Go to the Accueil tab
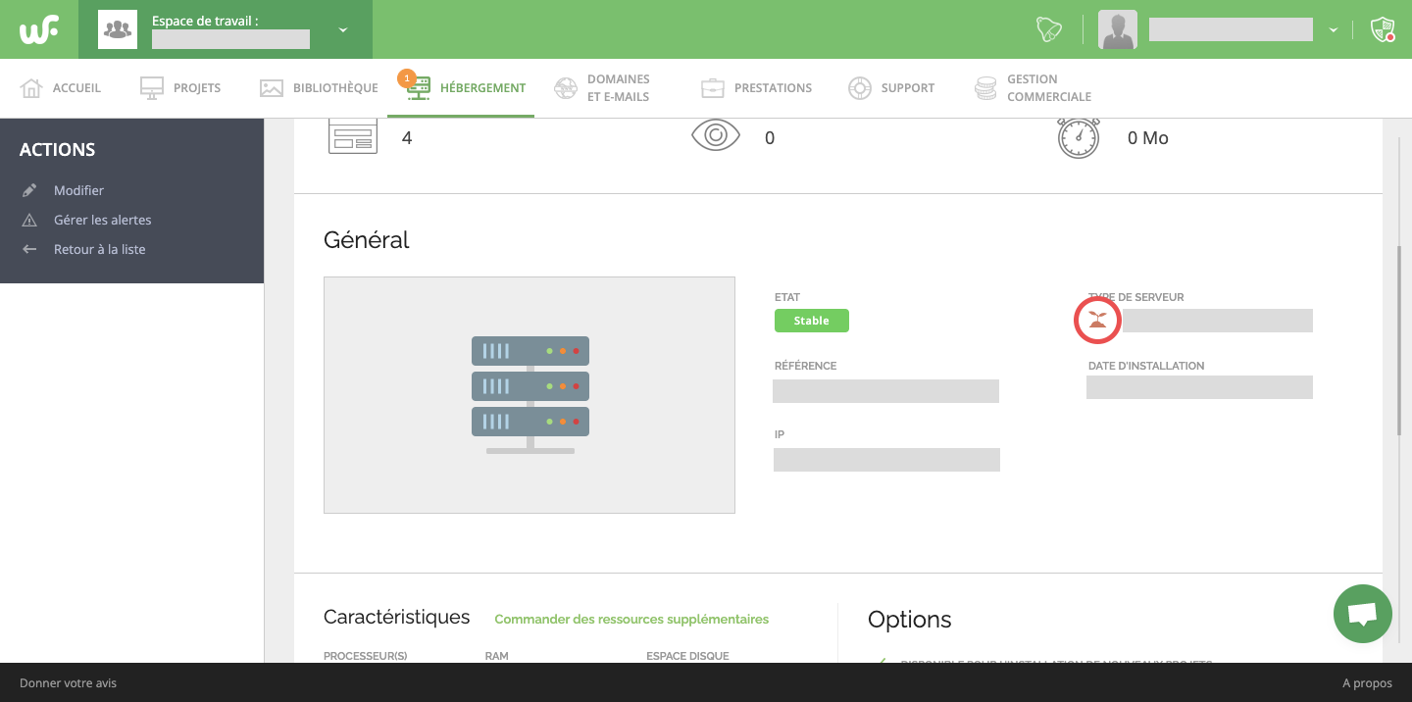Viewport: 1412px width, 702px height. [61, 88]
